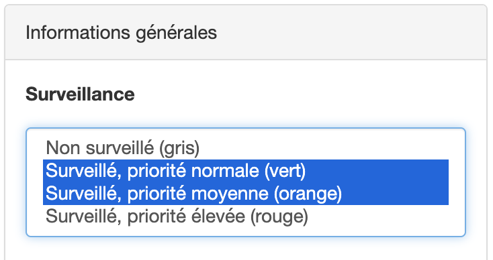Keep only priorité normale selected

pos(246,171)
